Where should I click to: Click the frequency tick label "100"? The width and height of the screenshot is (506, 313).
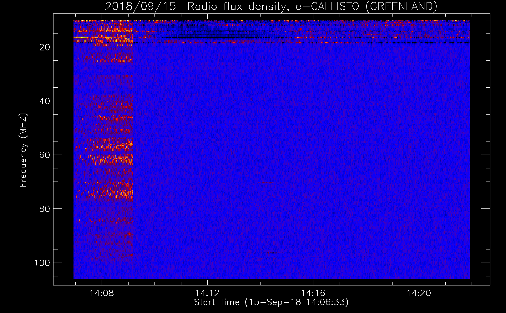pos(42,263)
